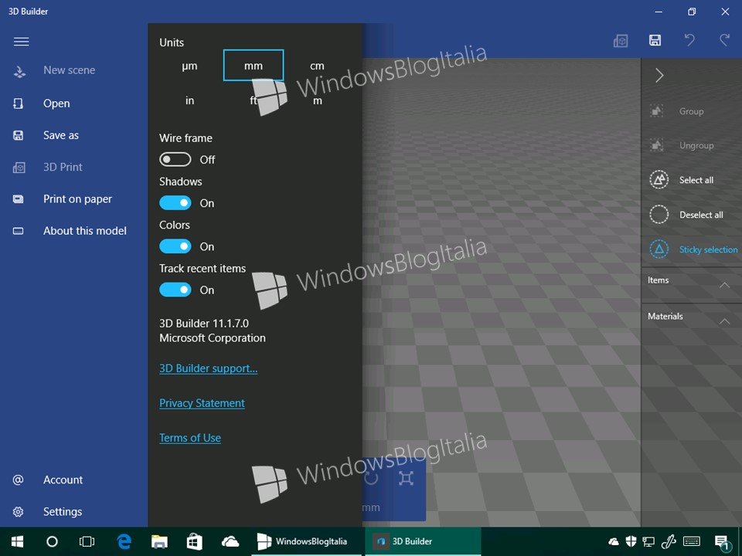Click the Redo arrow icon
This screenshot has width=742, height=556.
[x=724, y=40]
